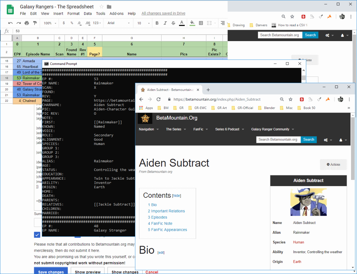This screenshot has width=357, height=274.
Task: Open a new tab in the Aiden Subtract window
Action: tap(208, 90)
